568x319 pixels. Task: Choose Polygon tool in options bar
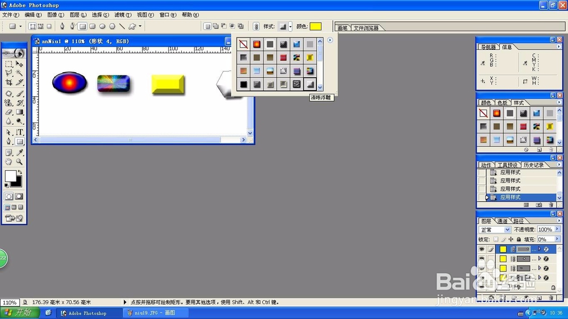[112, 26]
